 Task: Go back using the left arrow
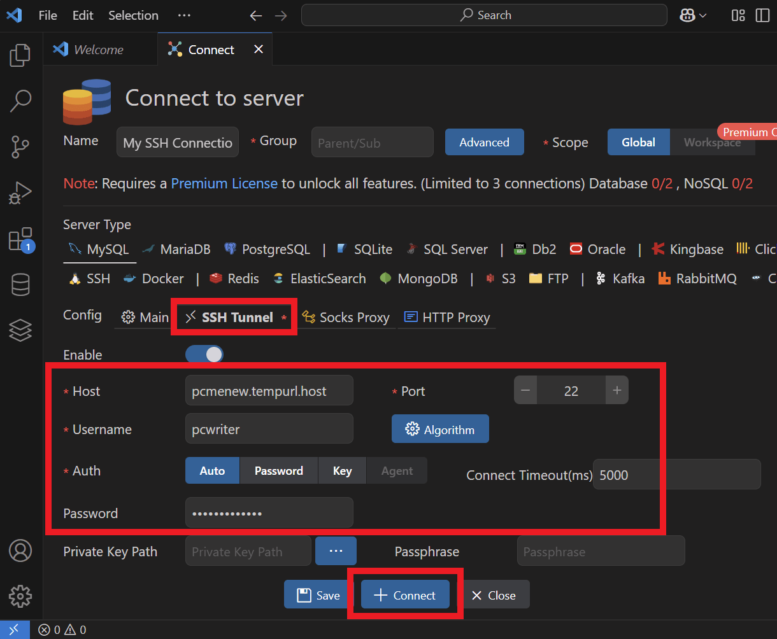click(x=256, y=15)
